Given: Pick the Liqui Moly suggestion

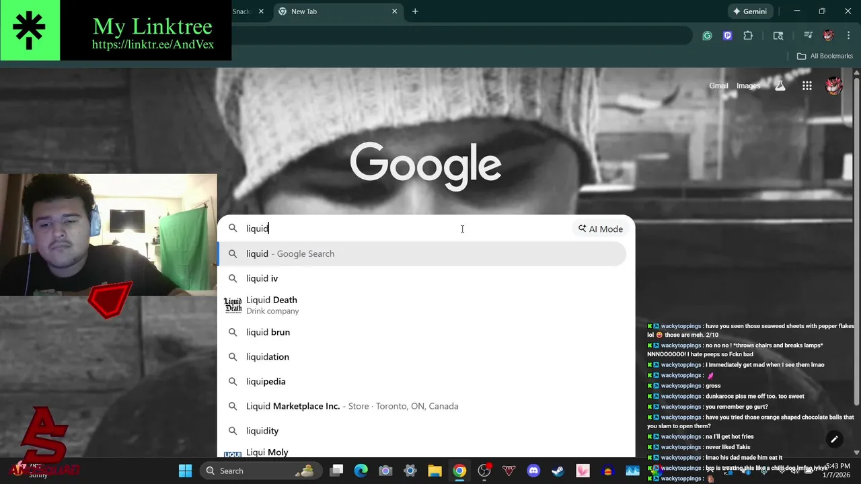Looking at the screenshot, I should pyautogui.click(x=422, y=452).
